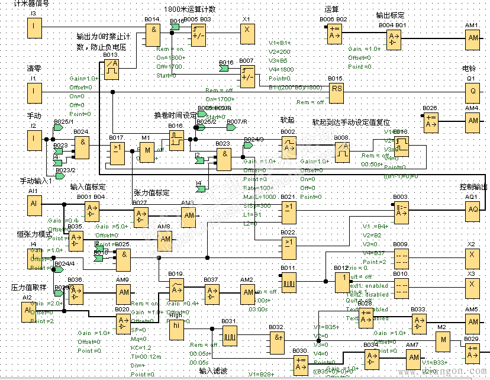Select the B020 PI controller block
The image size is (490, 380).
(x=122, y=323)
